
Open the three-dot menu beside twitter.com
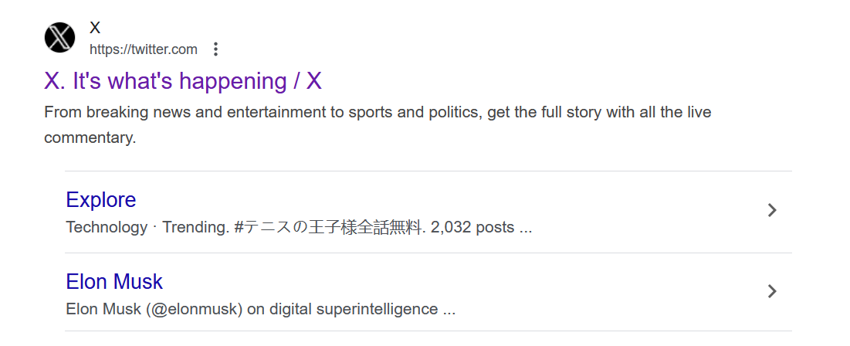[215, 49]
